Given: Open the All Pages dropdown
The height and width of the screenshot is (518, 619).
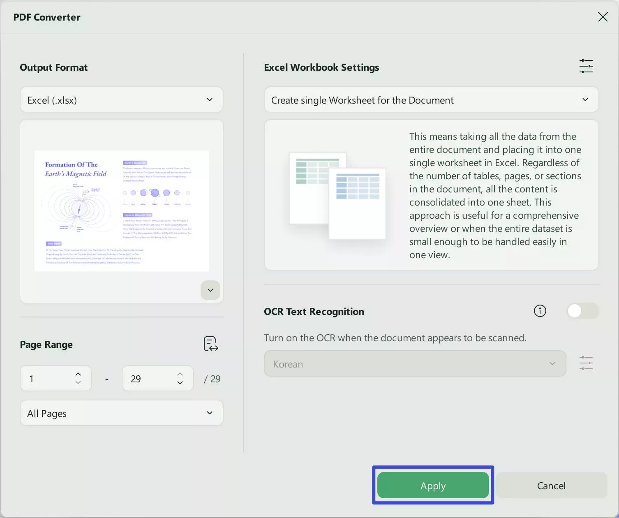Looking at the screenshot, I should click(x=121, y=413).
